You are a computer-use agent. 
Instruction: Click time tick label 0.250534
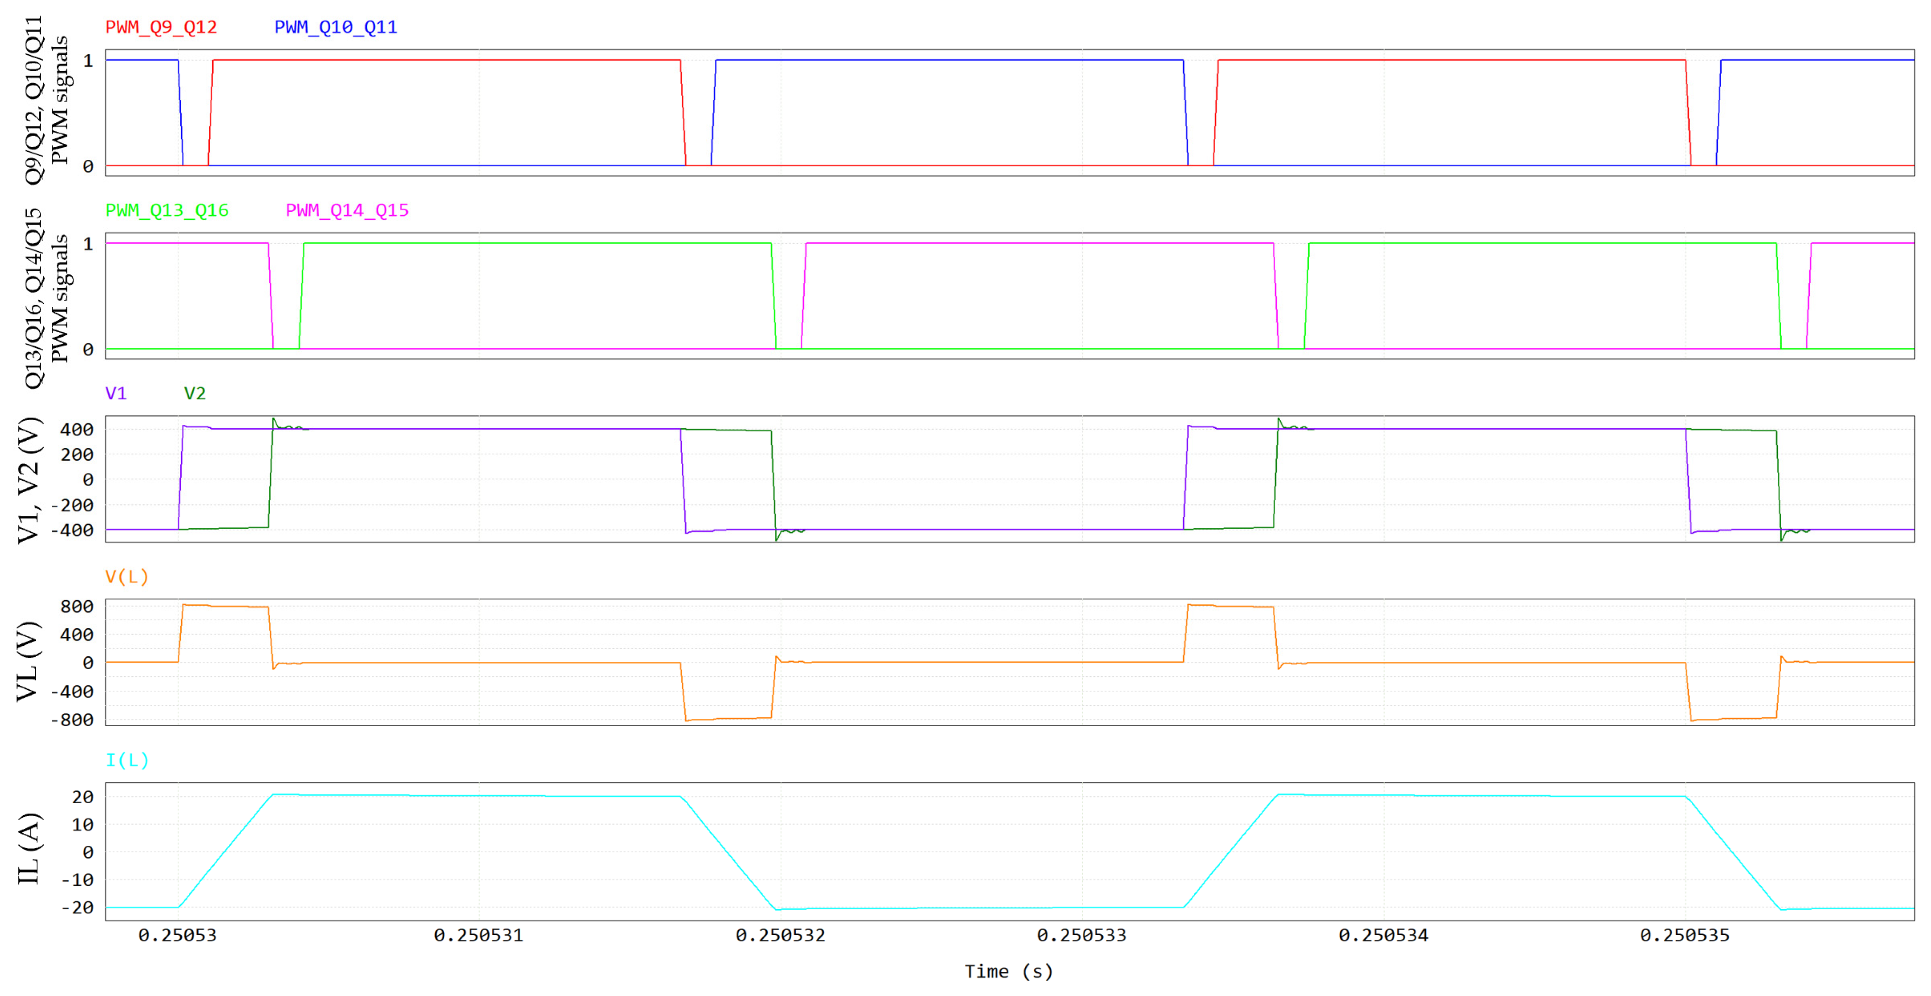click(1383, 935)
